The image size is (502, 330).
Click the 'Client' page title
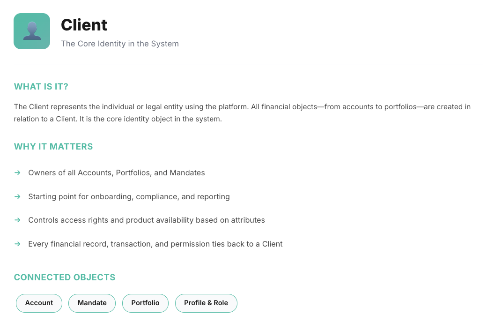pos(84,25)
